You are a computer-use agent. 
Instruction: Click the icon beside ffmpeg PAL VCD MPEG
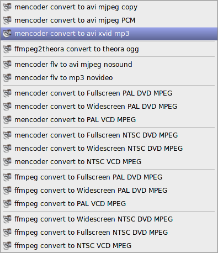(x=7, y=204)
